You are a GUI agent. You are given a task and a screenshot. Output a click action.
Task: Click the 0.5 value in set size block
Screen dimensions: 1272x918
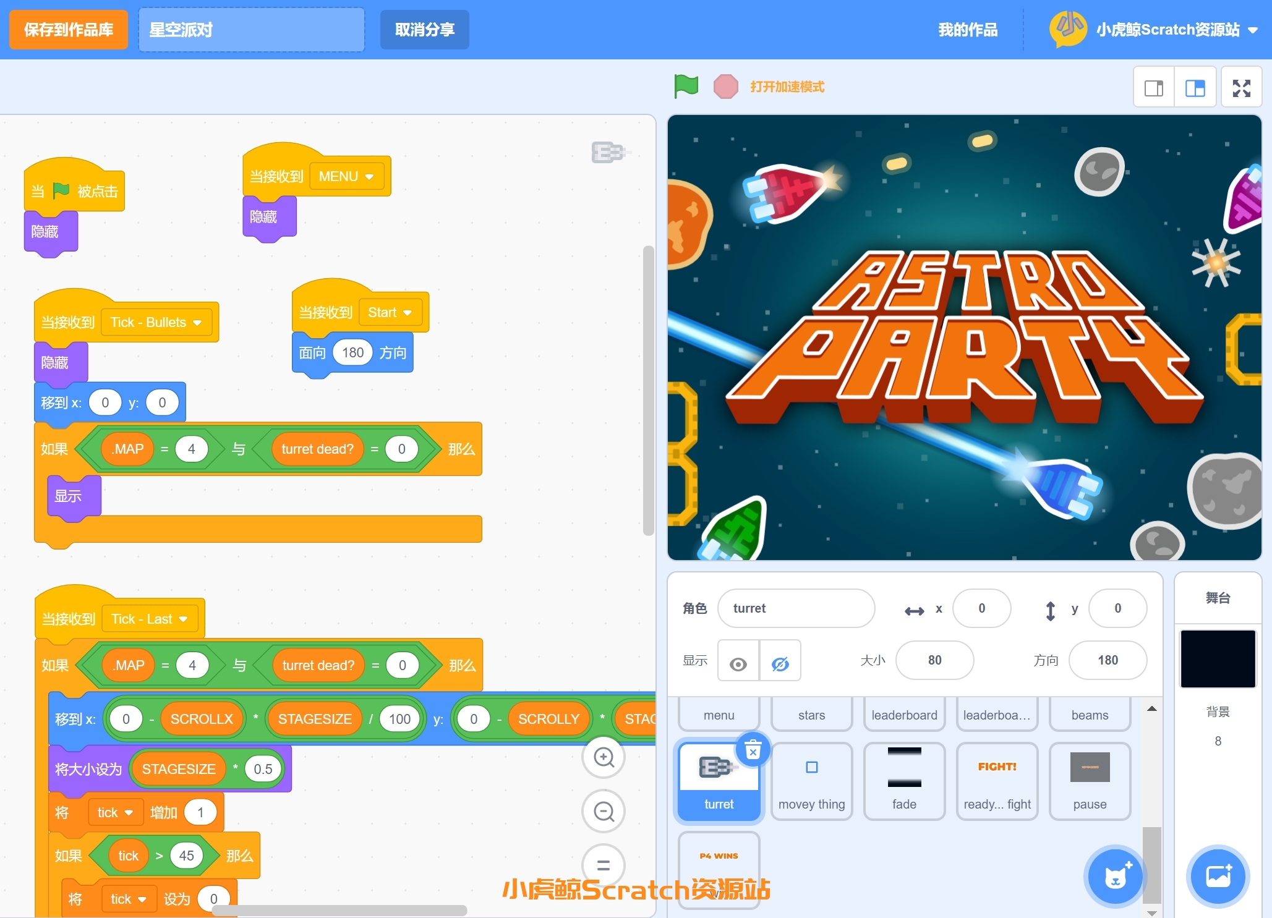pyautogui.click(x=263, y=769)
